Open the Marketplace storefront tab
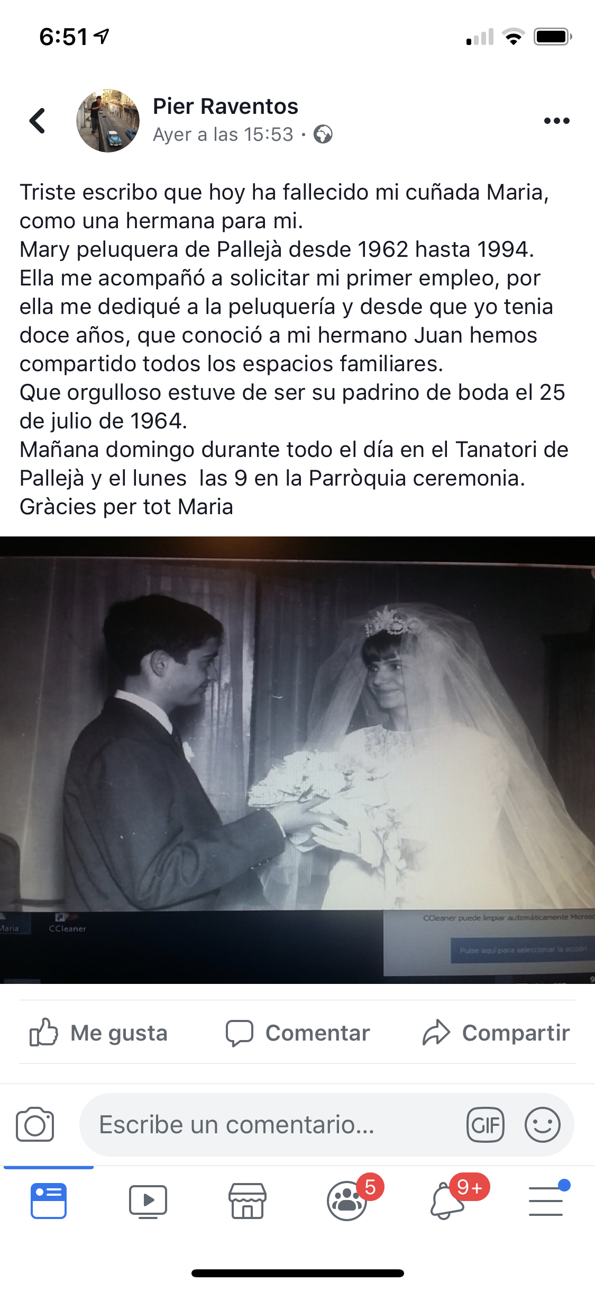595x1290 pixels. 247,1201
